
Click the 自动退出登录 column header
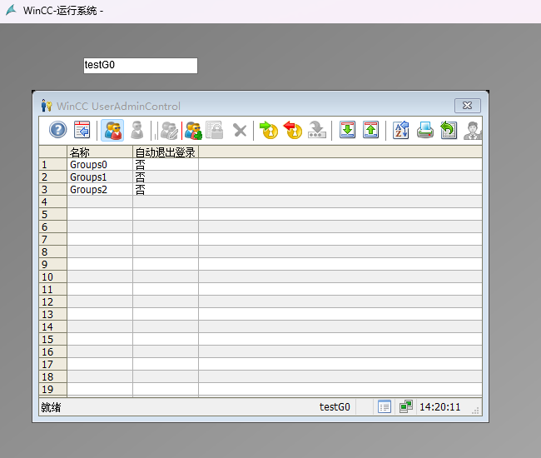tap(165, 152)
